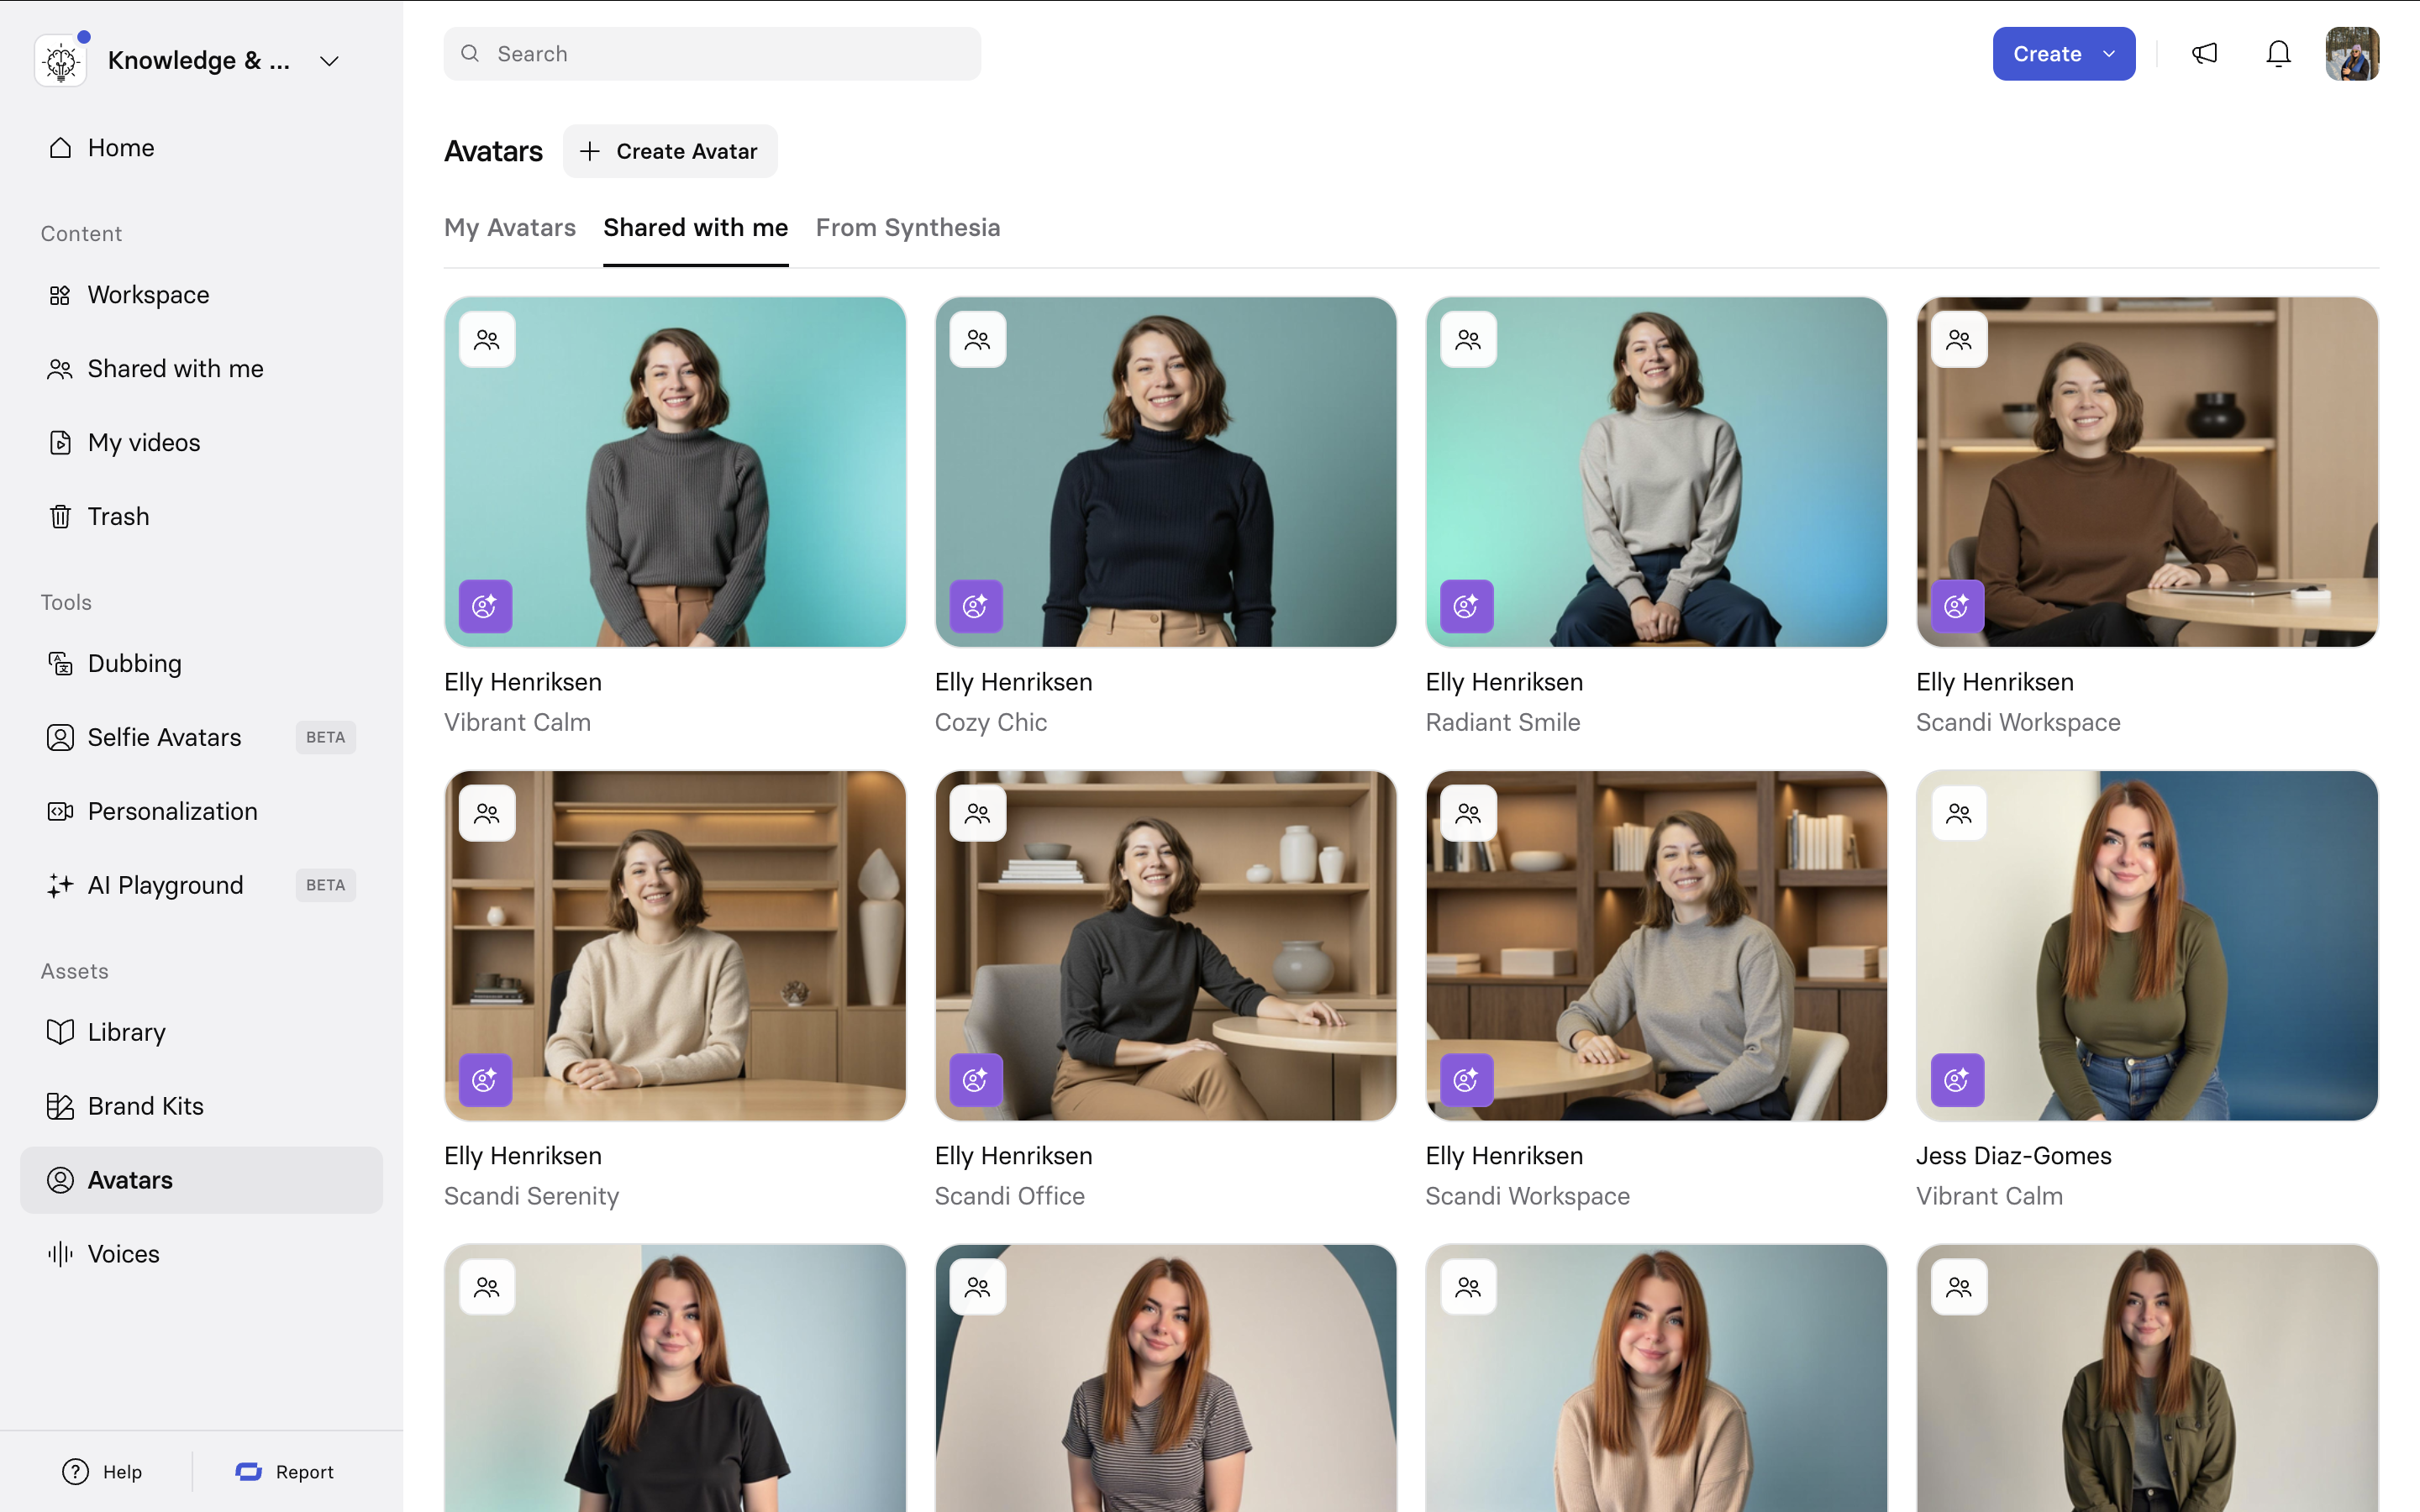2420x1512 pixels.
Task: Click the announcements megaphone icon
Action: 2204,54
